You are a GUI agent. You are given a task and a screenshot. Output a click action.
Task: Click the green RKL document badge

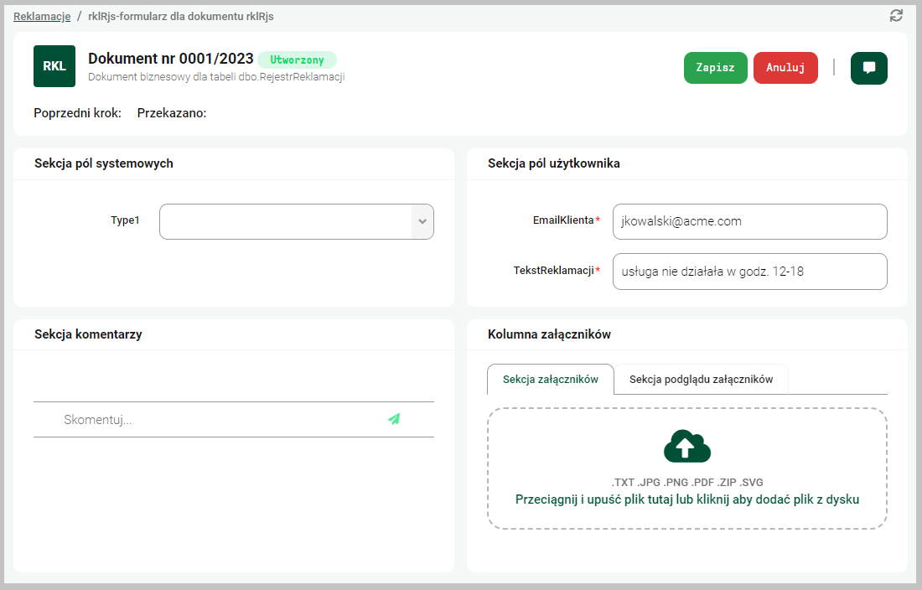click(x=54, y=66)
